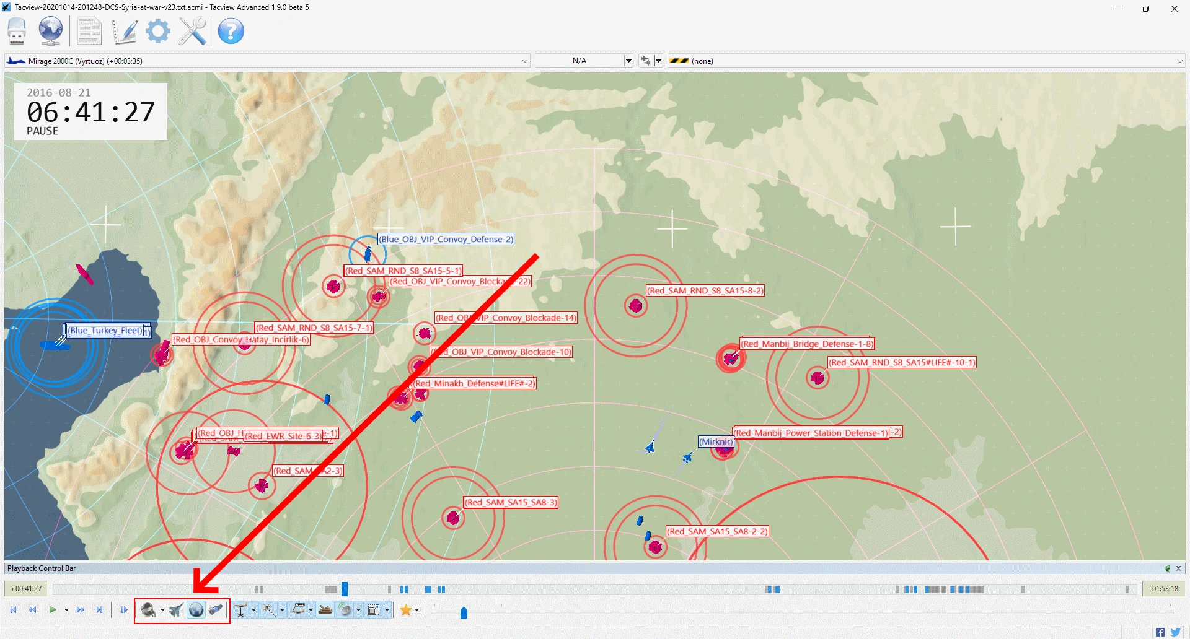
Task: Open the notes and pen editing icon
Action: (x=125, y=31)
